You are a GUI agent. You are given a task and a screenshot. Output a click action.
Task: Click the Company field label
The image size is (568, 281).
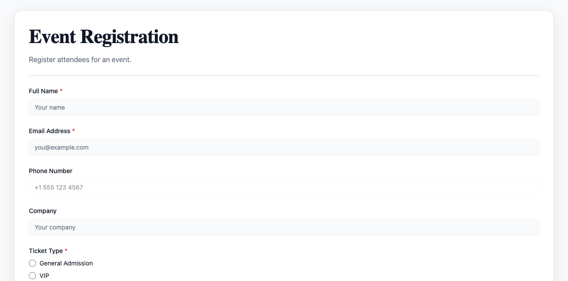pos(43,211)
